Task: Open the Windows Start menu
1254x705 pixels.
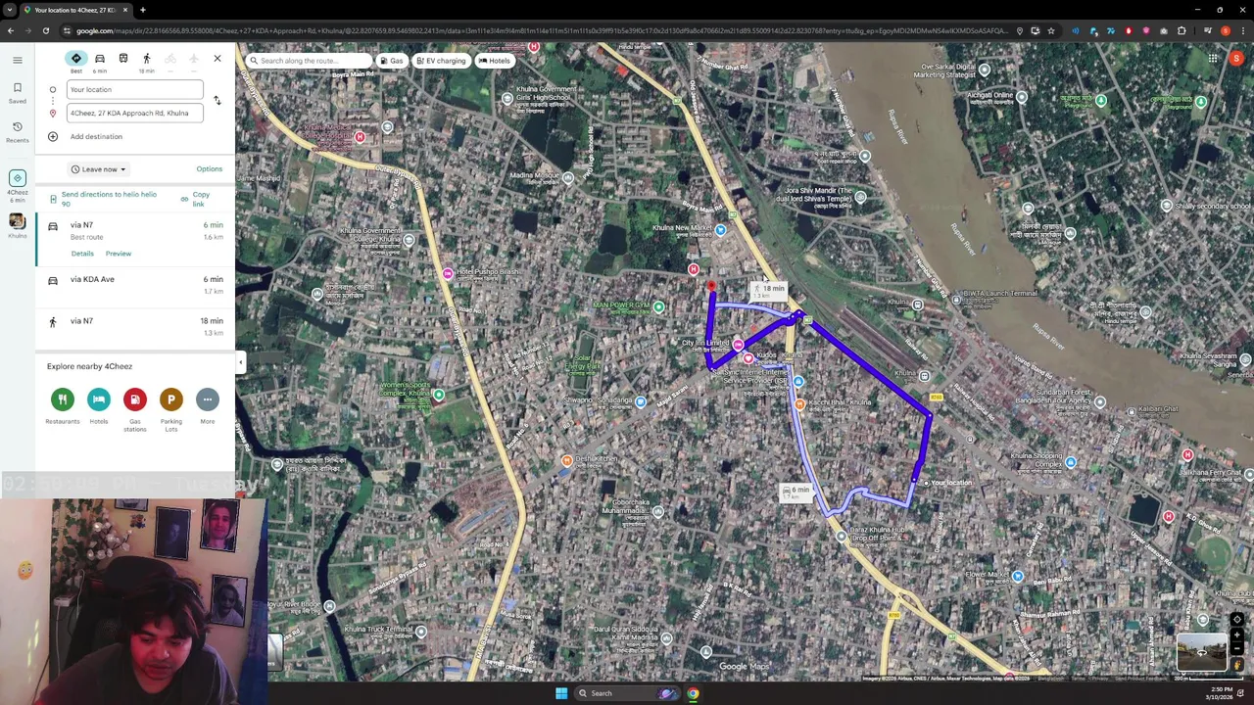Action: tap(561, 693)
